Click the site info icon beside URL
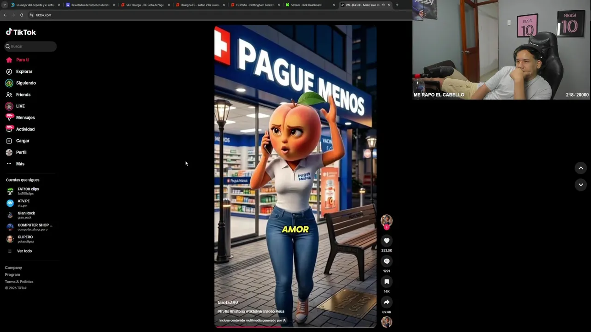The height and width of the screenshot is (332, 591). click(x=31, y=15)
